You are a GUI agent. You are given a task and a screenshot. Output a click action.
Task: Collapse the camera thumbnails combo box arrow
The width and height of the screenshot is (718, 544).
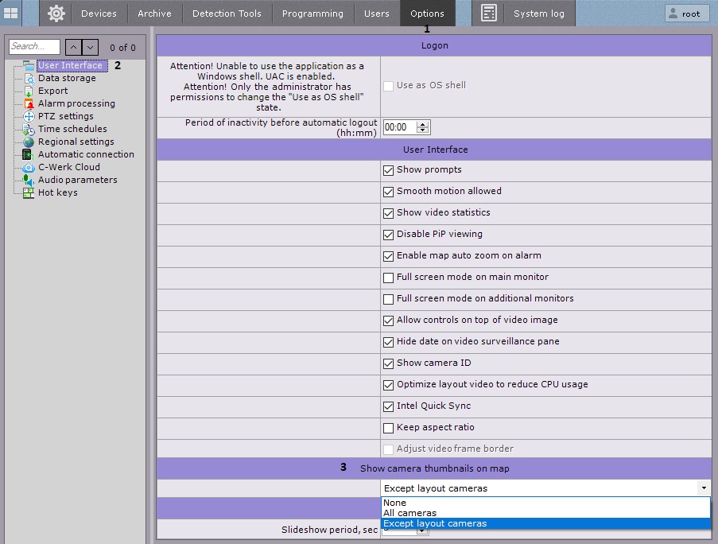coord(703,488)
